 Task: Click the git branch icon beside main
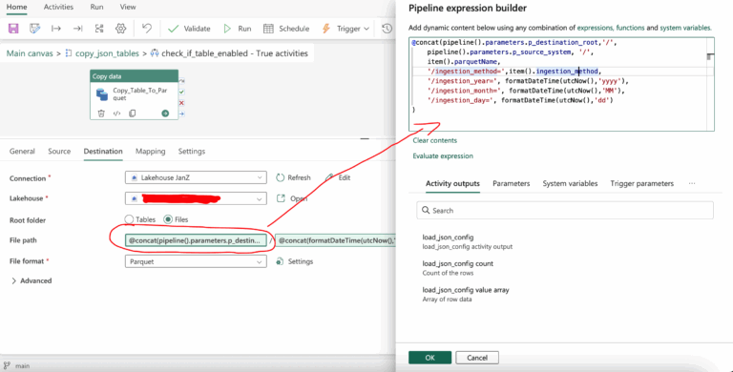[x=7, y=366]
